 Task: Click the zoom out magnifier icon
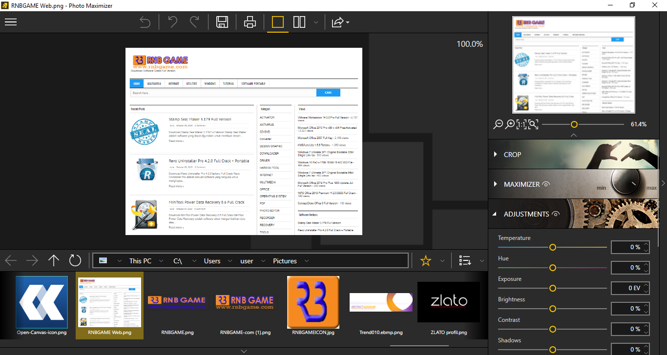[498, 124]
